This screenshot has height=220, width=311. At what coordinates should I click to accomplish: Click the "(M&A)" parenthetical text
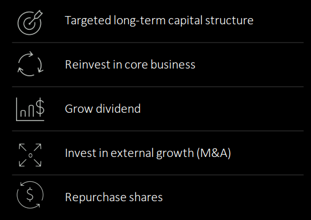click(214, 153)
